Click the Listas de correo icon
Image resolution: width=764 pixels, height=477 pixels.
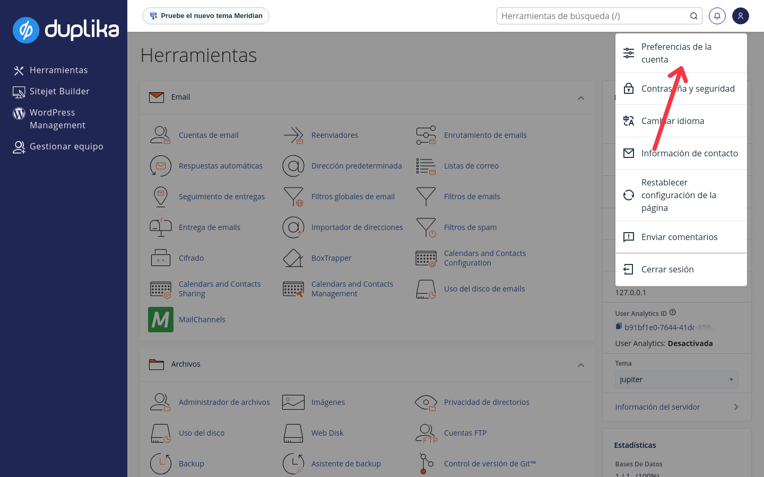click(426, 166)
